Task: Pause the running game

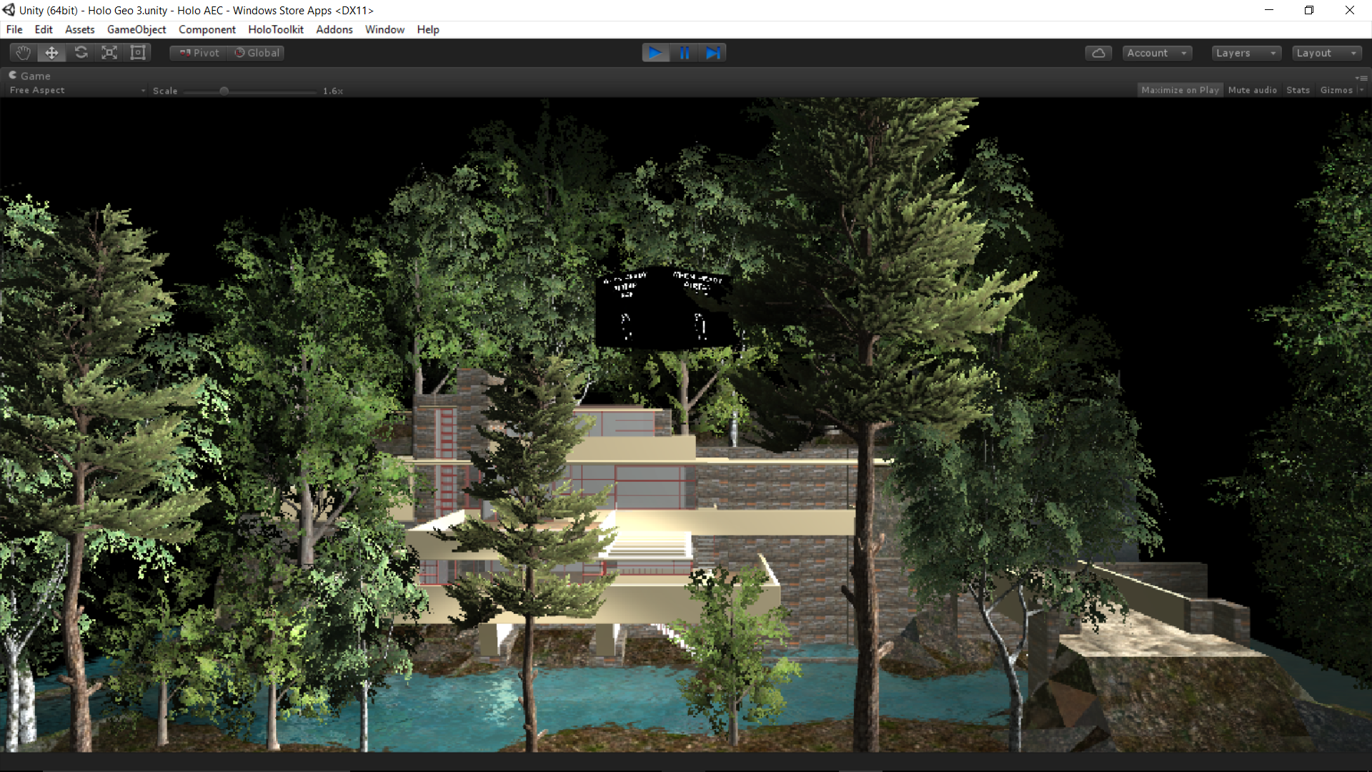Action: tap(684, 53)
